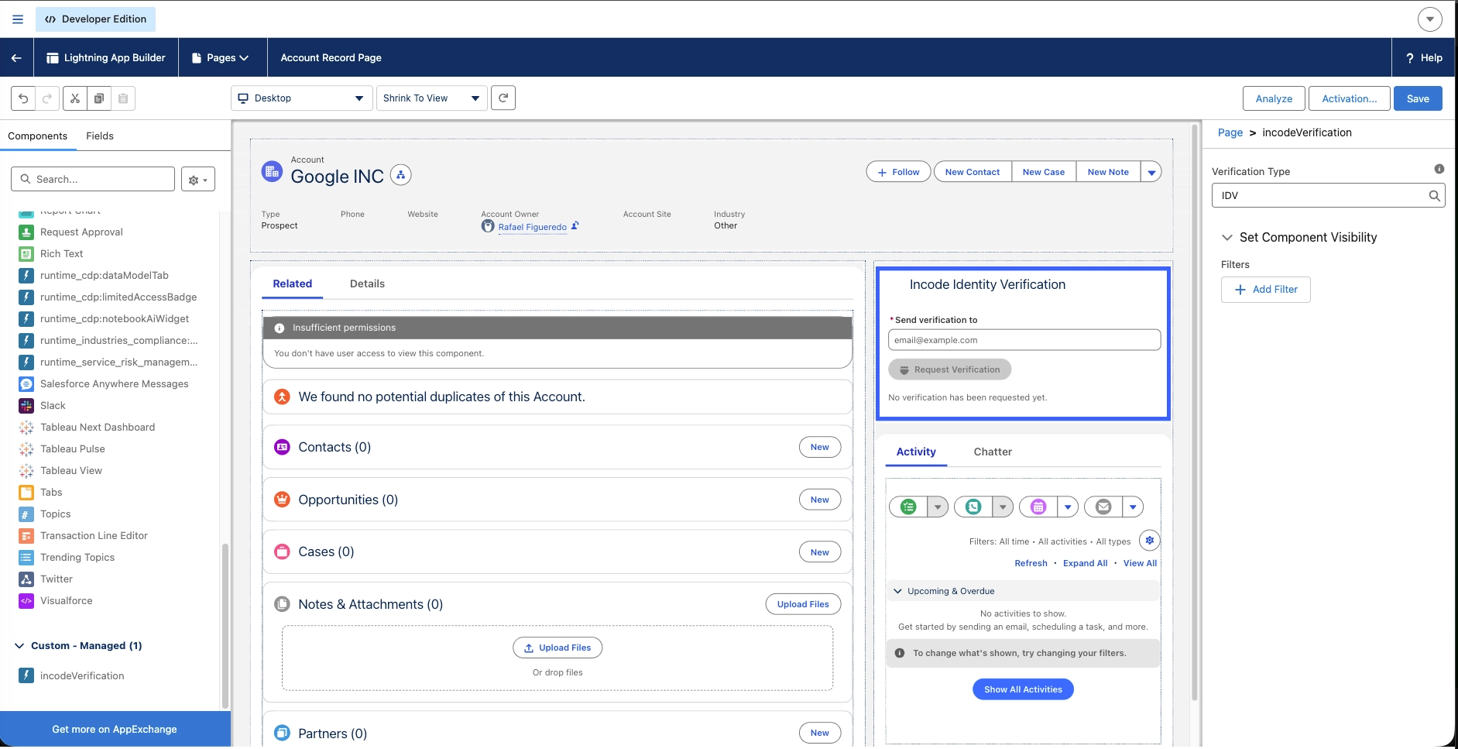This screenshot has width=1458, height=749.
Task: Open the user profile dropdown at top right
Action: pos(1429,19)
